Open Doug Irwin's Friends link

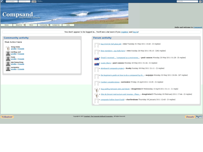tap(21, 49)
